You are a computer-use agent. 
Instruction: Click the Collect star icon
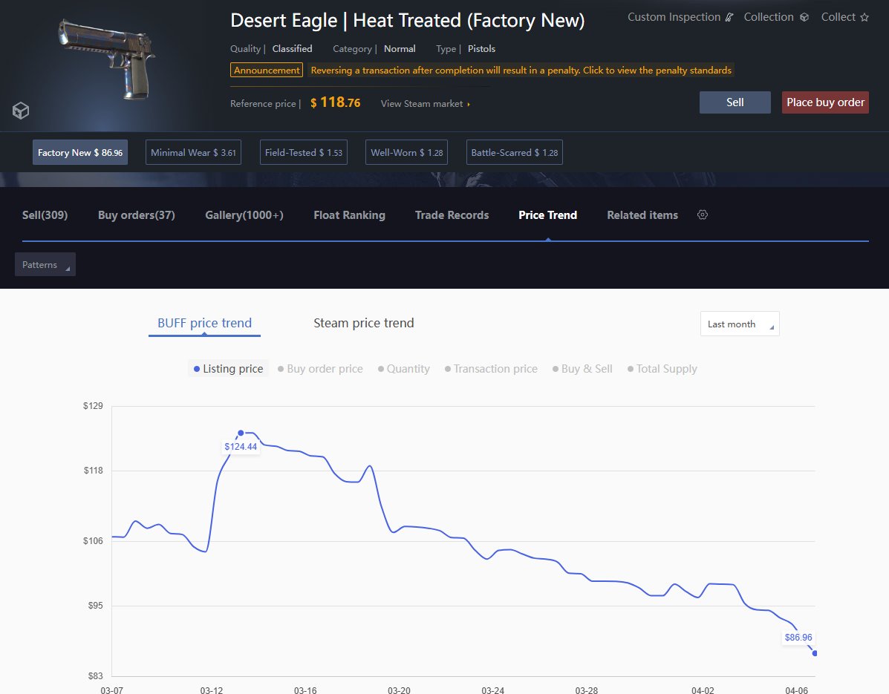click(x=864, y=18)
